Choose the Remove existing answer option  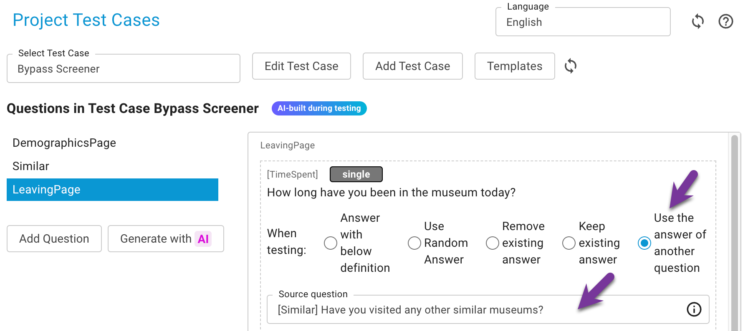pyautogui.click(x=493, y=243)
